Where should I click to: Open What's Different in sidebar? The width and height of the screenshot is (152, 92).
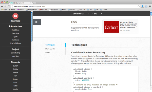pyautogui.click(x=15, y=43)
